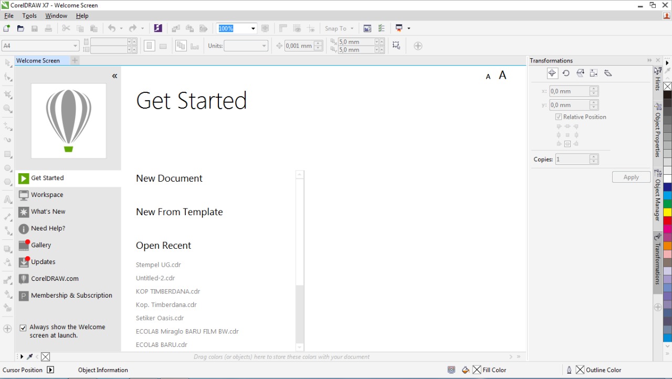Expand the Snap To dropdown
Viewport: 672px width, 379px height.
pyautogui.click(x=352, y=28)
